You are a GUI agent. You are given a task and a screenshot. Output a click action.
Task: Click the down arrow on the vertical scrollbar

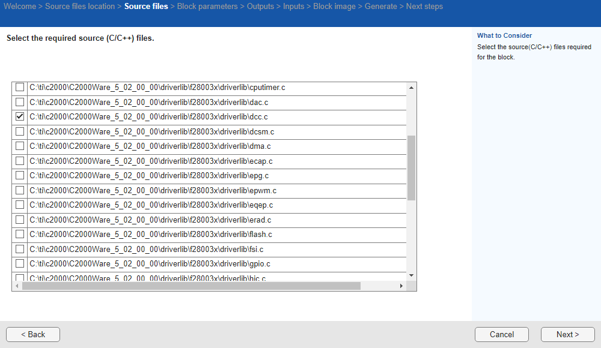(411, 275)
